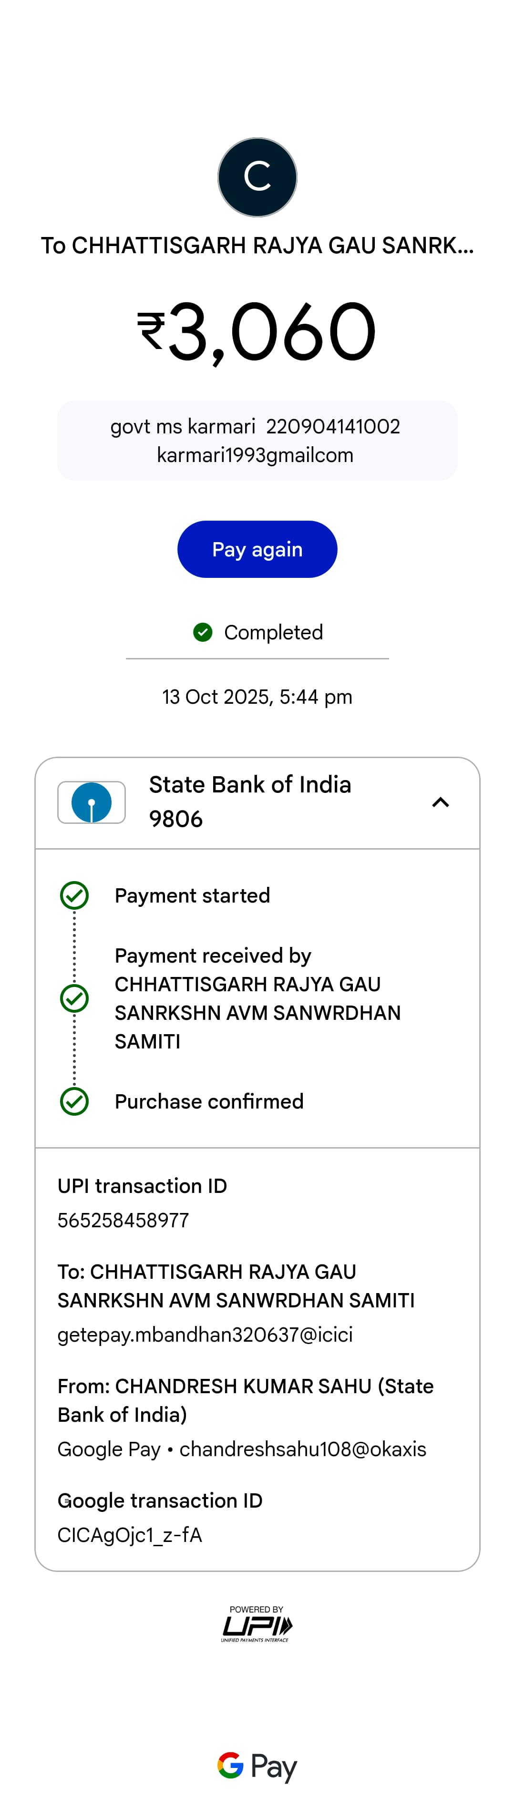The height and width of the screenshot is (1808, 515).
Task: Click the 13 Oct 2025 timestamp
Action: (x=257, y=697)
